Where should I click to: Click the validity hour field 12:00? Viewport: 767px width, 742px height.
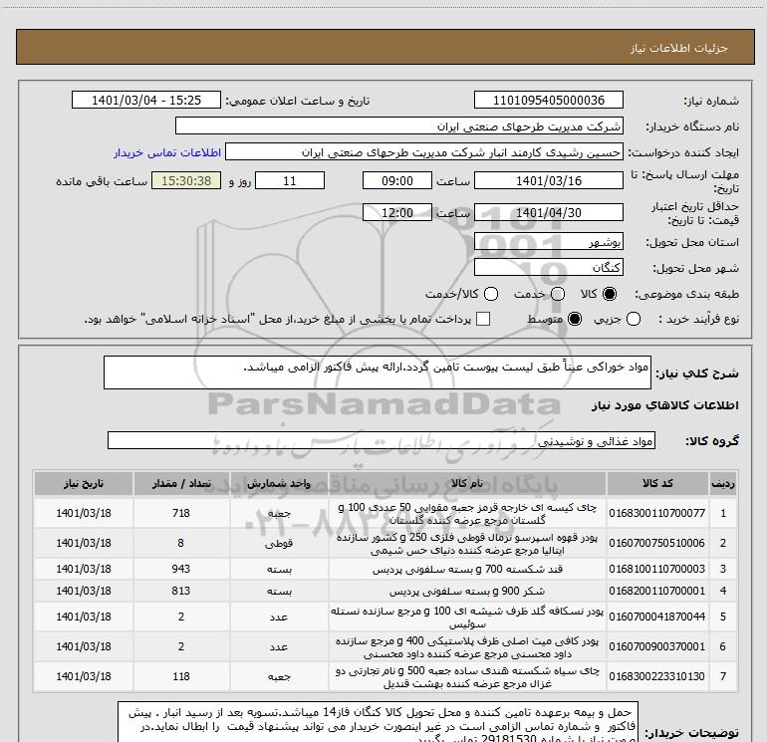(397, 213)
